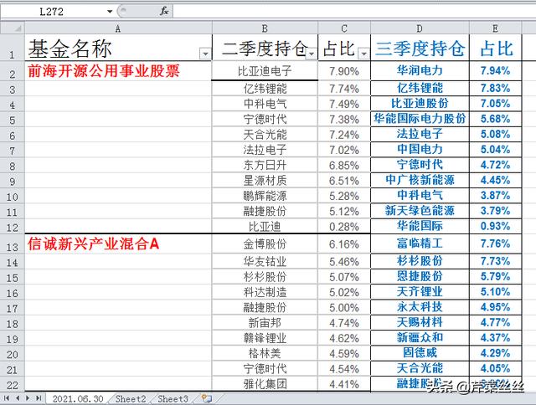Click the 0.28% value cell

click(x=344, y=227)
